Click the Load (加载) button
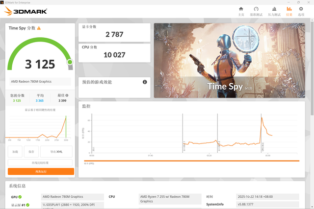Viewport: 314px width, 209px height. pos(15,152)
